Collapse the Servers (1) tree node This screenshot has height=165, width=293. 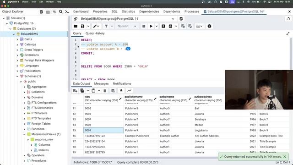click(4, 18)
